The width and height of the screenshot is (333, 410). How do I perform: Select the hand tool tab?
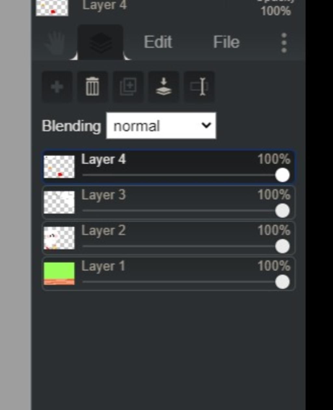[x=55, y=43]
